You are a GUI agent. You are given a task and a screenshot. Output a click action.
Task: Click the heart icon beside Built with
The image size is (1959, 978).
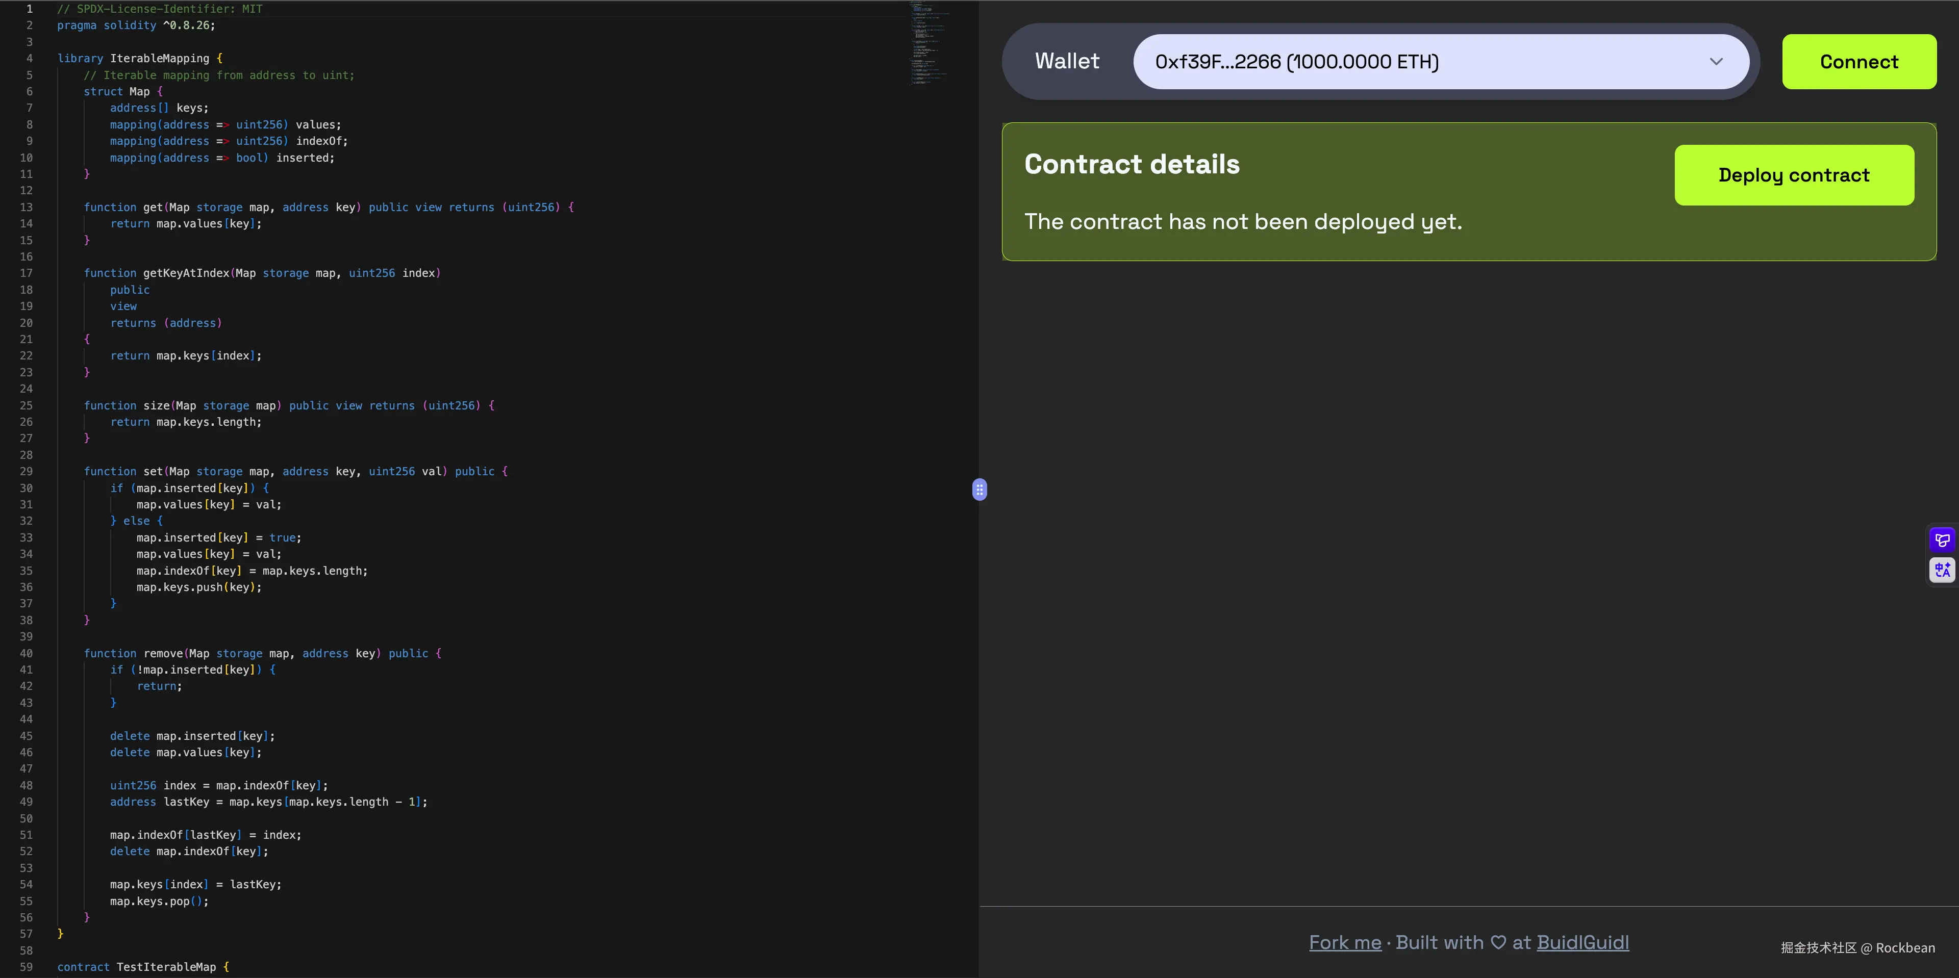[x=1498, y=942]
